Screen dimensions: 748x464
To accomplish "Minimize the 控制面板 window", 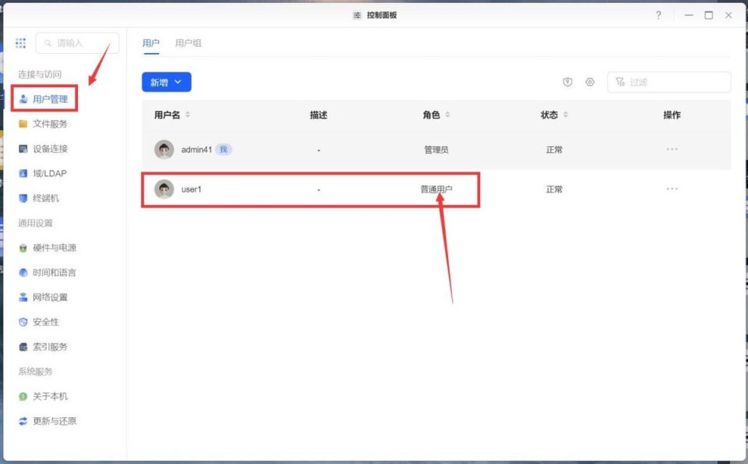I will [x=689, y=16].
